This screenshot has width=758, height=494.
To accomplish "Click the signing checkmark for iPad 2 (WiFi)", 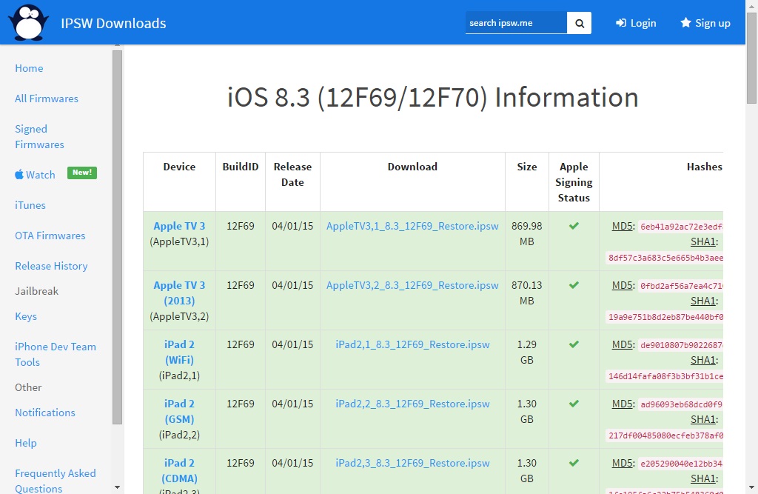I will (574, 344).
